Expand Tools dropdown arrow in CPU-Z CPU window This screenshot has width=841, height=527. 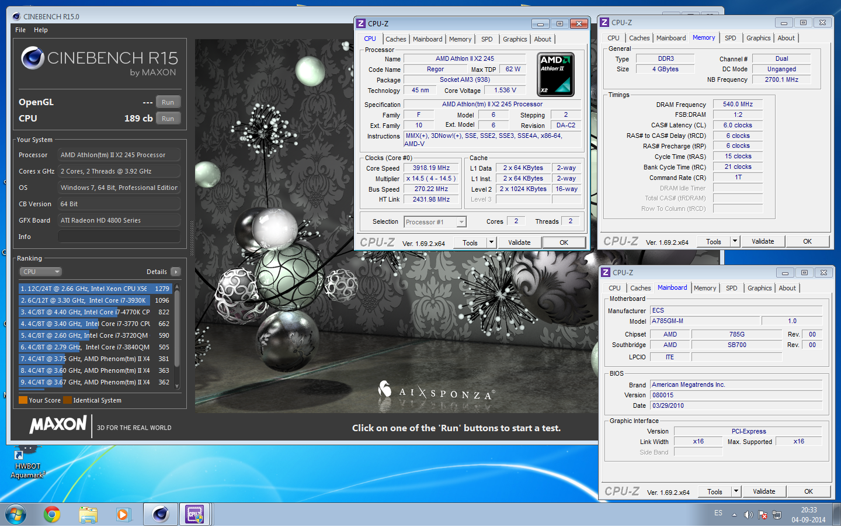coord(491,243)
